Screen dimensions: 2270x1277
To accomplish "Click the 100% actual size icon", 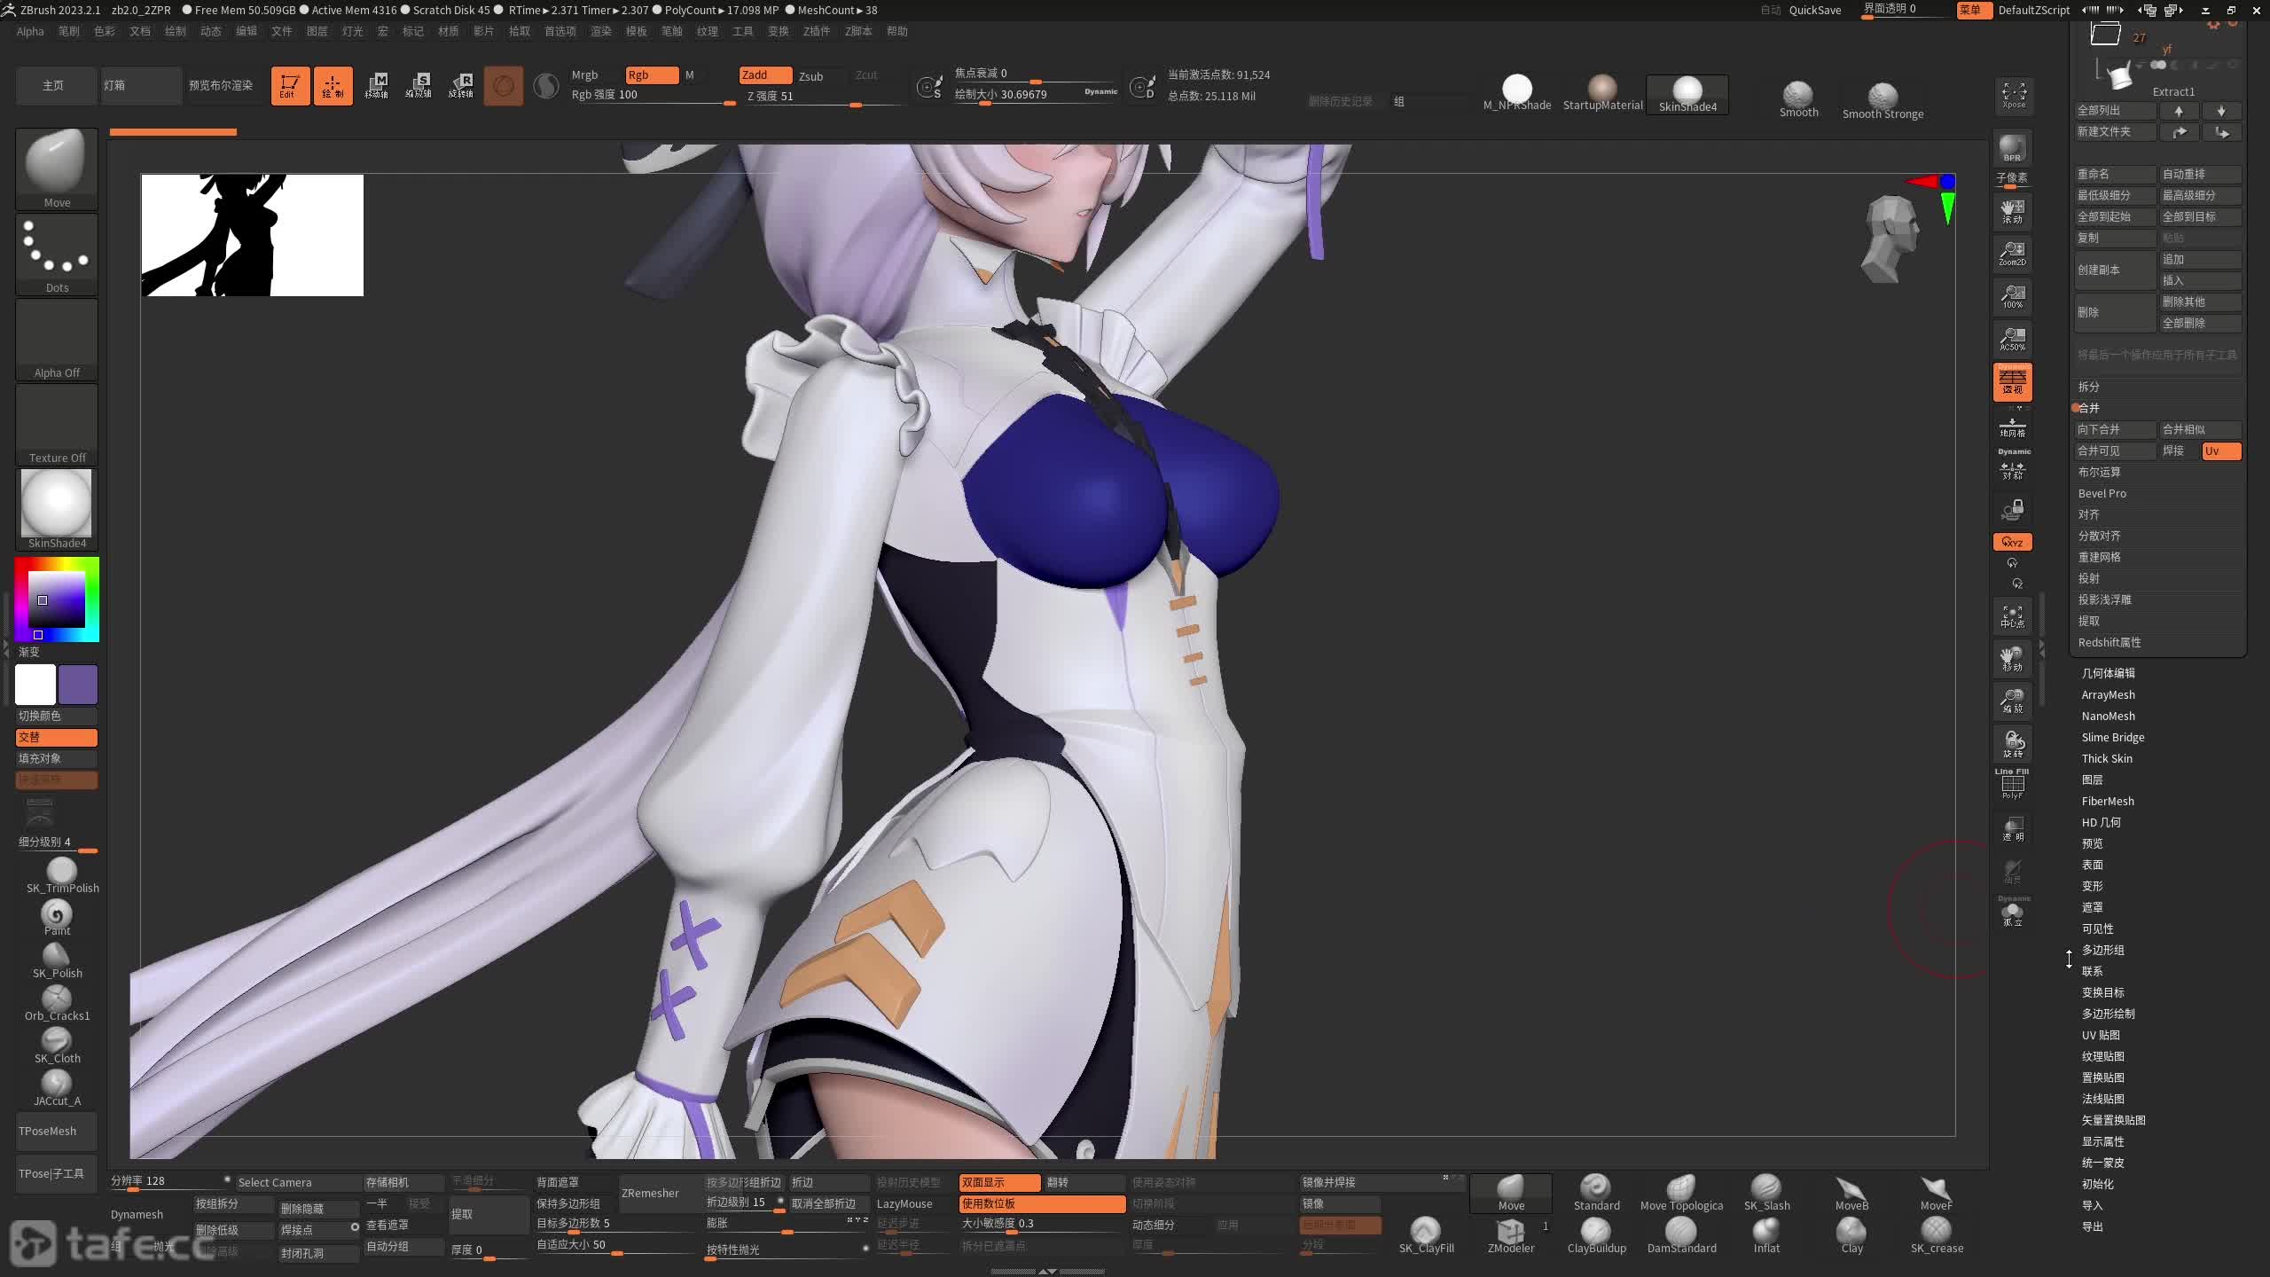I will [2013, 296].
